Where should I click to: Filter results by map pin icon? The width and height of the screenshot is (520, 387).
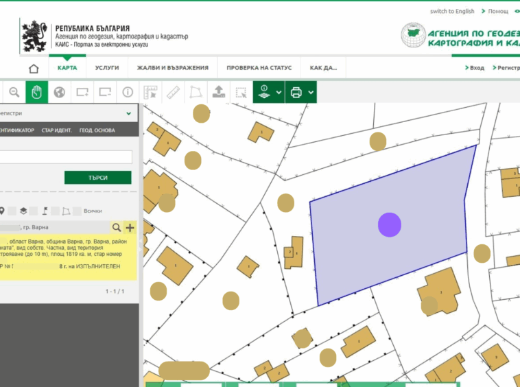(2, 211)
